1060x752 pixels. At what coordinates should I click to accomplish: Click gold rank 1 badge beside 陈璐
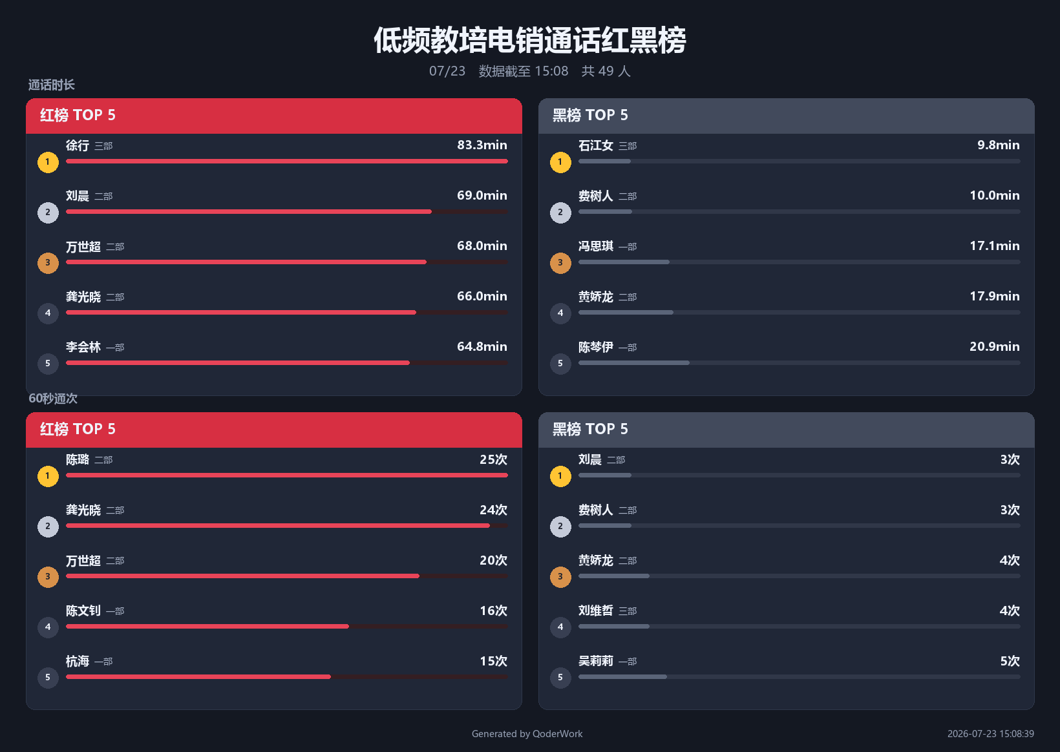click(x=48, y=476)
